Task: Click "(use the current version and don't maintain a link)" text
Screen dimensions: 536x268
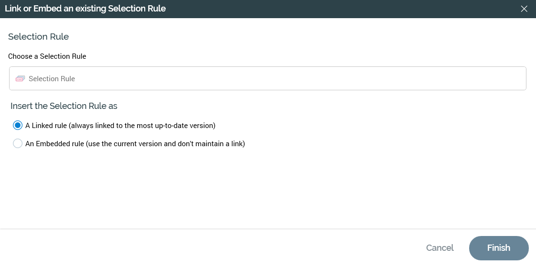Action: (165, 143)
